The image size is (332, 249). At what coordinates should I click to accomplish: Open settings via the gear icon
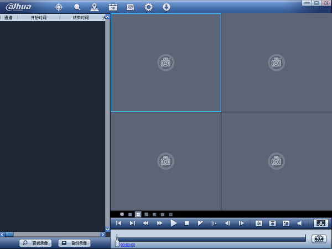tap(148, 7)
